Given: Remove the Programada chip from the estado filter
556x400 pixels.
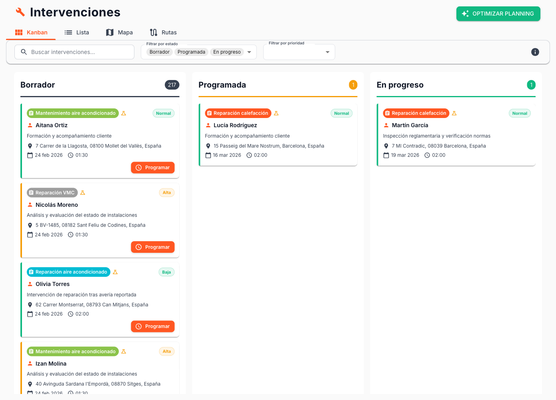Looking at the screenshot, I should (191, 52).
